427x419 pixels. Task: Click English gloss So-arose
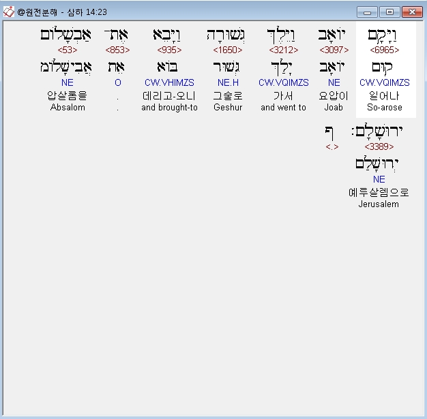point(385,107)
